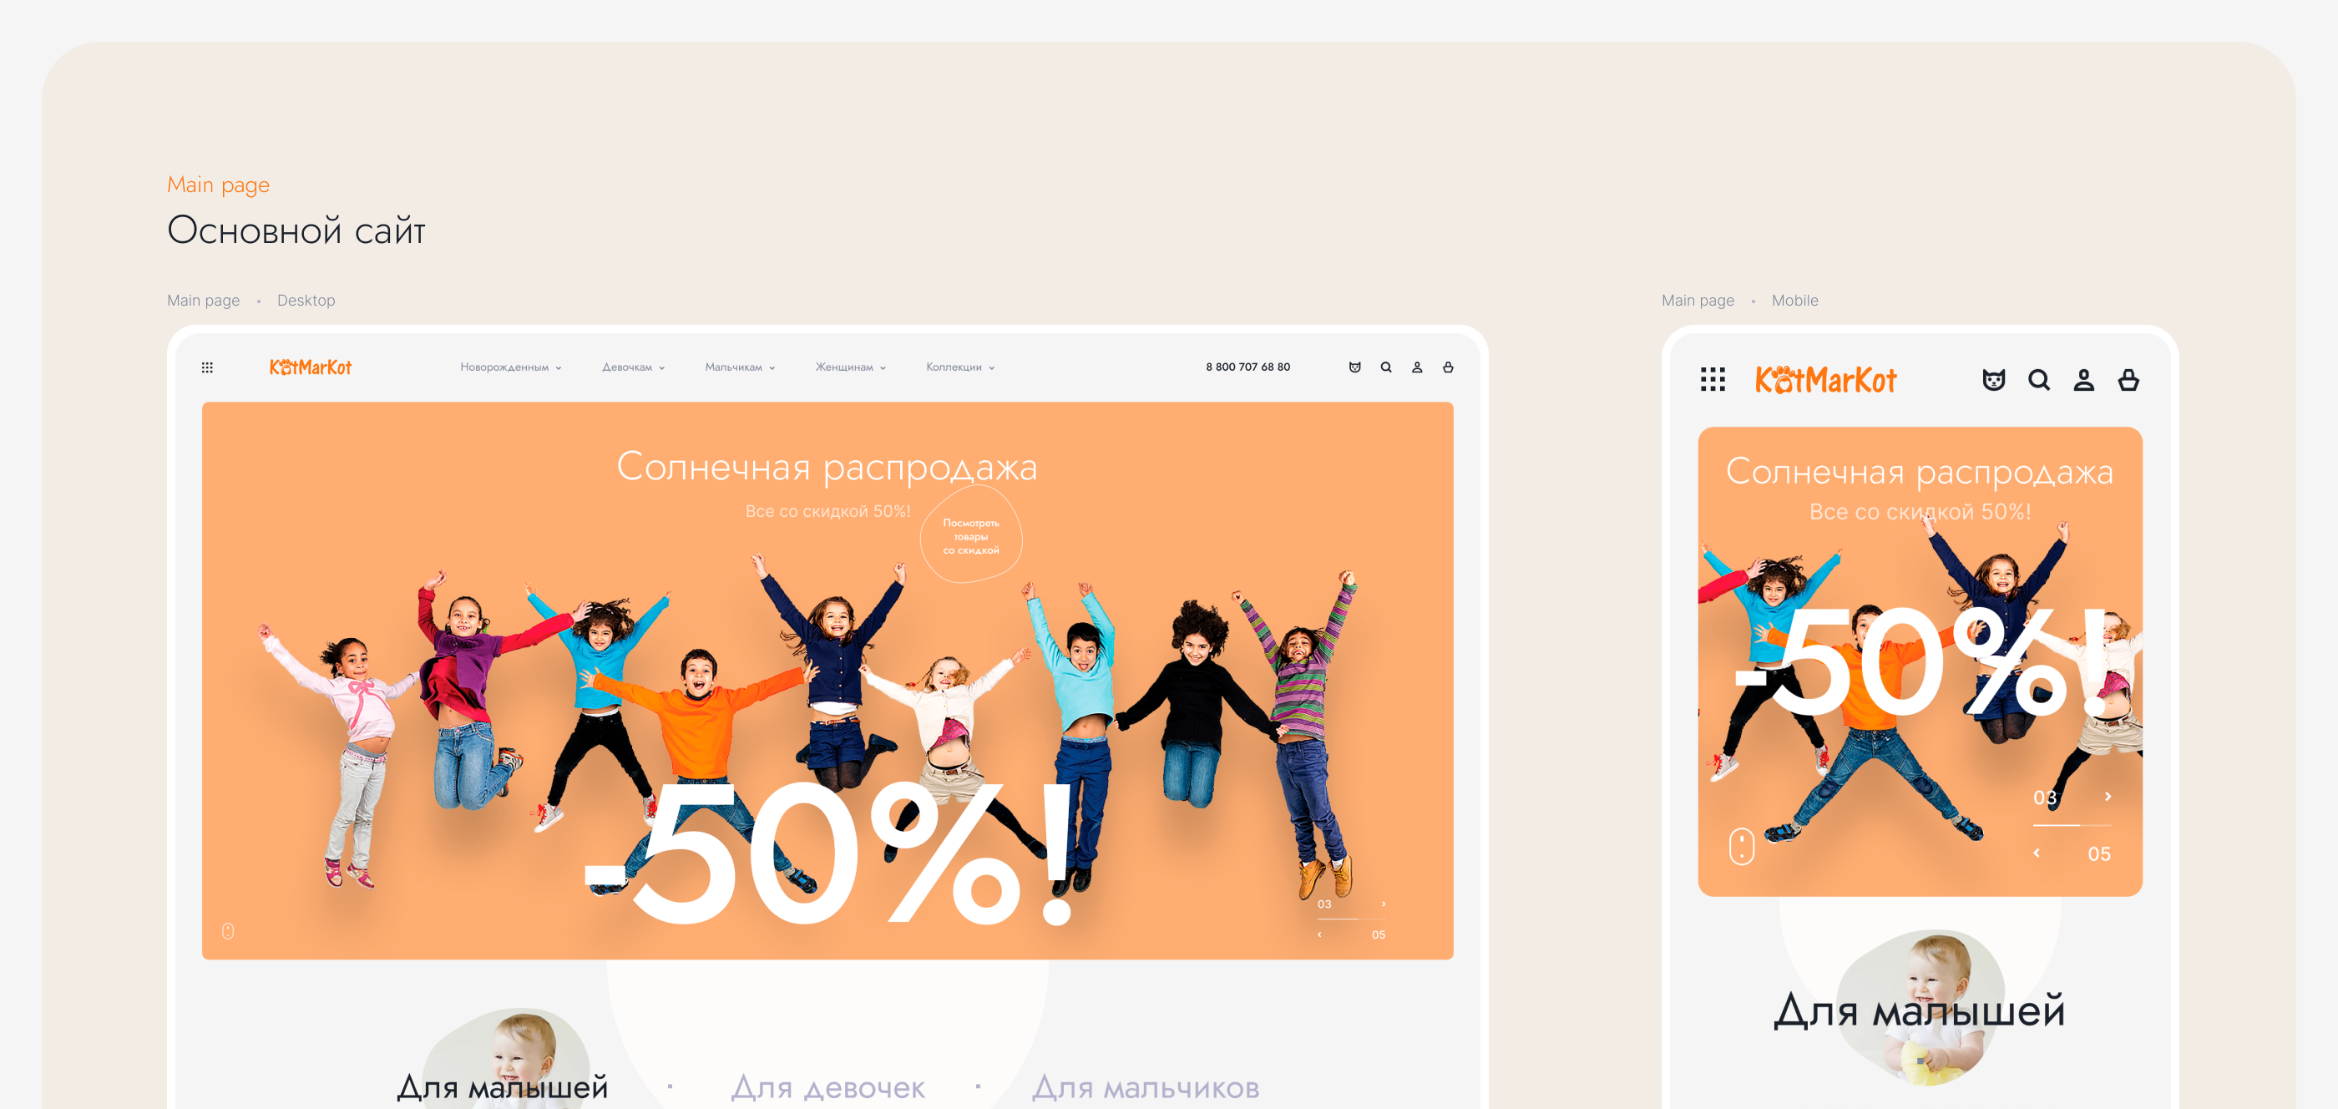Open the Женщинам menu item
The height and width of the screenshot is (1109, 2338).
(850, 367)
